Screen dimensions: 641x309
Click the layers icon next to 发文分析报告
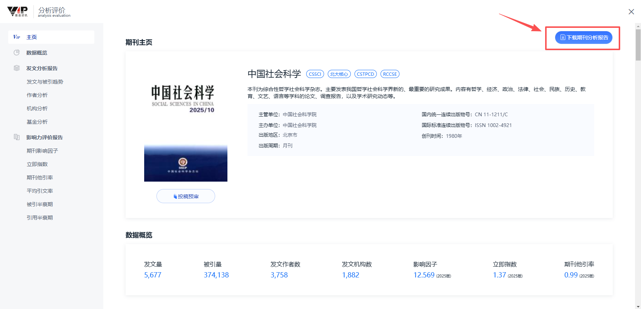(x=17, y=68)
